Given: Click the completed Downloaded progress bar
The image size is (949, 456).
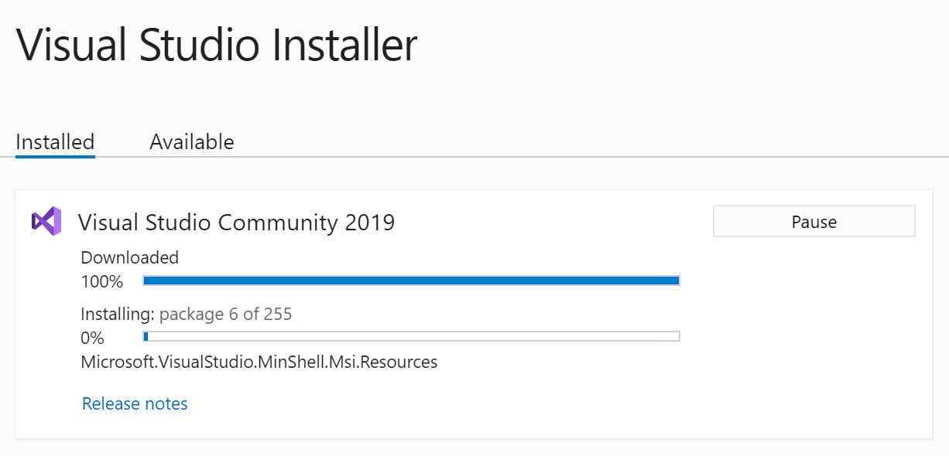Looking at the screenshot, I should (411, 281).
